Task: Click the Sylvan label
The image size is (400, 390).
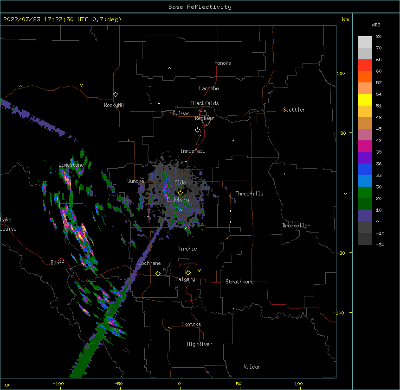Action: pyautogui.click(x=181, y=113)
